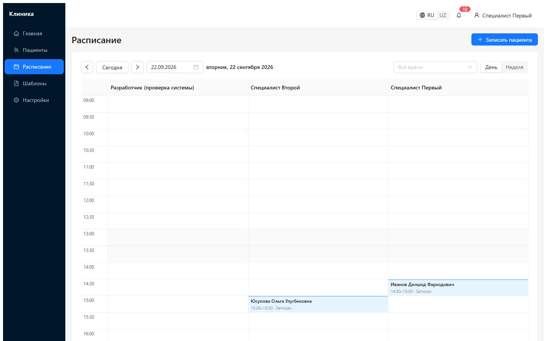Click the settings gear icon

[16, 100]
